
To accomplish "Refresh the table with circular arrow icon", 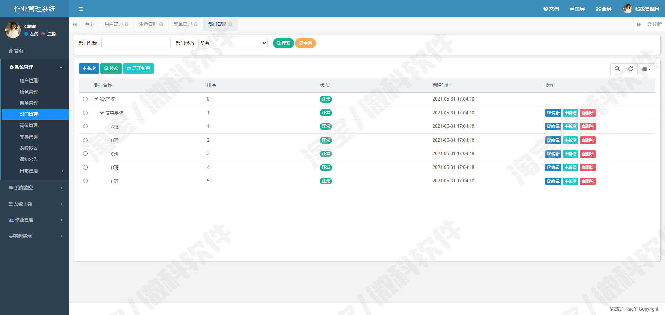I will click(x=631, y=69).
